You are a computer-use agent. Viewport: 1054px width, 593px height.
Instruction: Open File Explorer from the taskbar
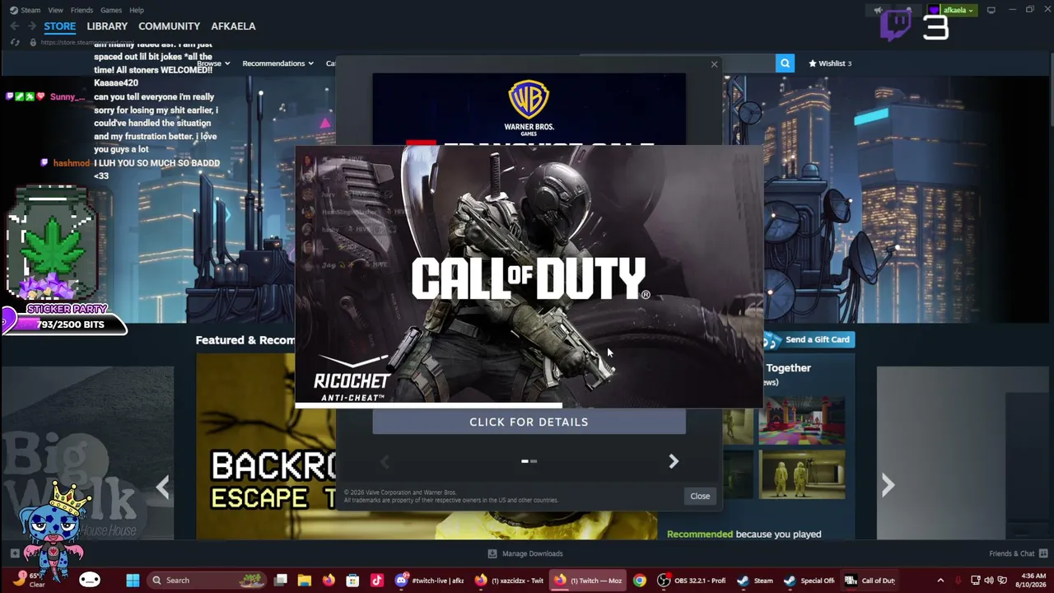pos(305,581)
